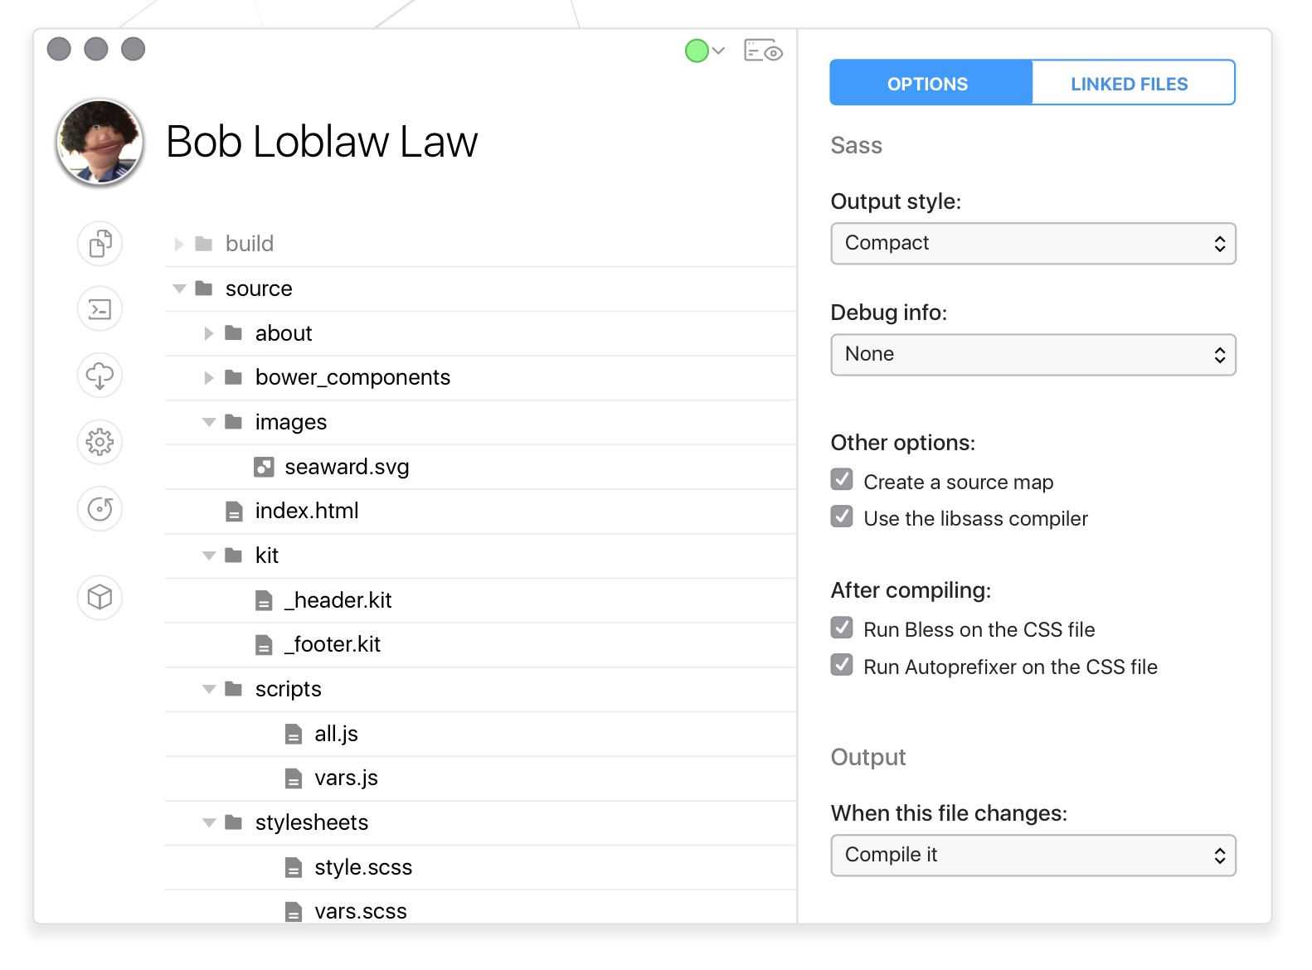The height and width of the screenshot is (970, 1312).
Task: Select the index.html file
Action: click(x=307, y=511)
